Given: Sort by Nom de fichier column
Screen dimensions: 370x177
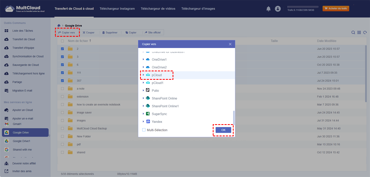Looking at the screenshot, I should point(79,41).
